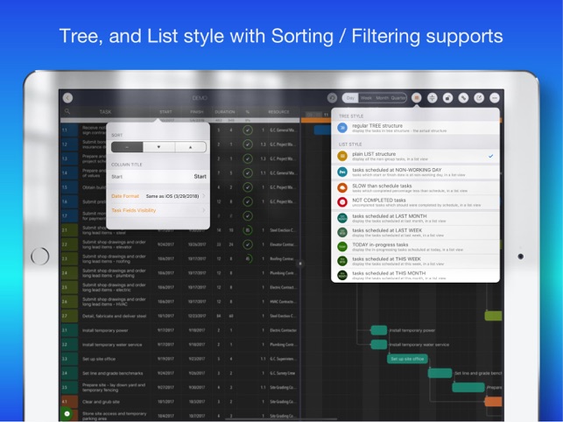Toggle the lock icon in toolbar
This screenshot has width=563, height=422.
[447, 98]
